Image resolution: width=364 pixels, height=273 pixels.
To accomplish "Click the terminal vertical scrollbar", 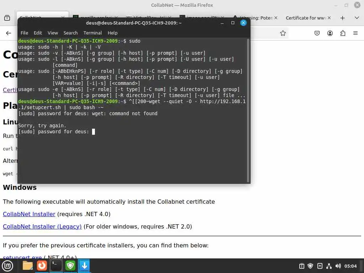I will [248, 111].
